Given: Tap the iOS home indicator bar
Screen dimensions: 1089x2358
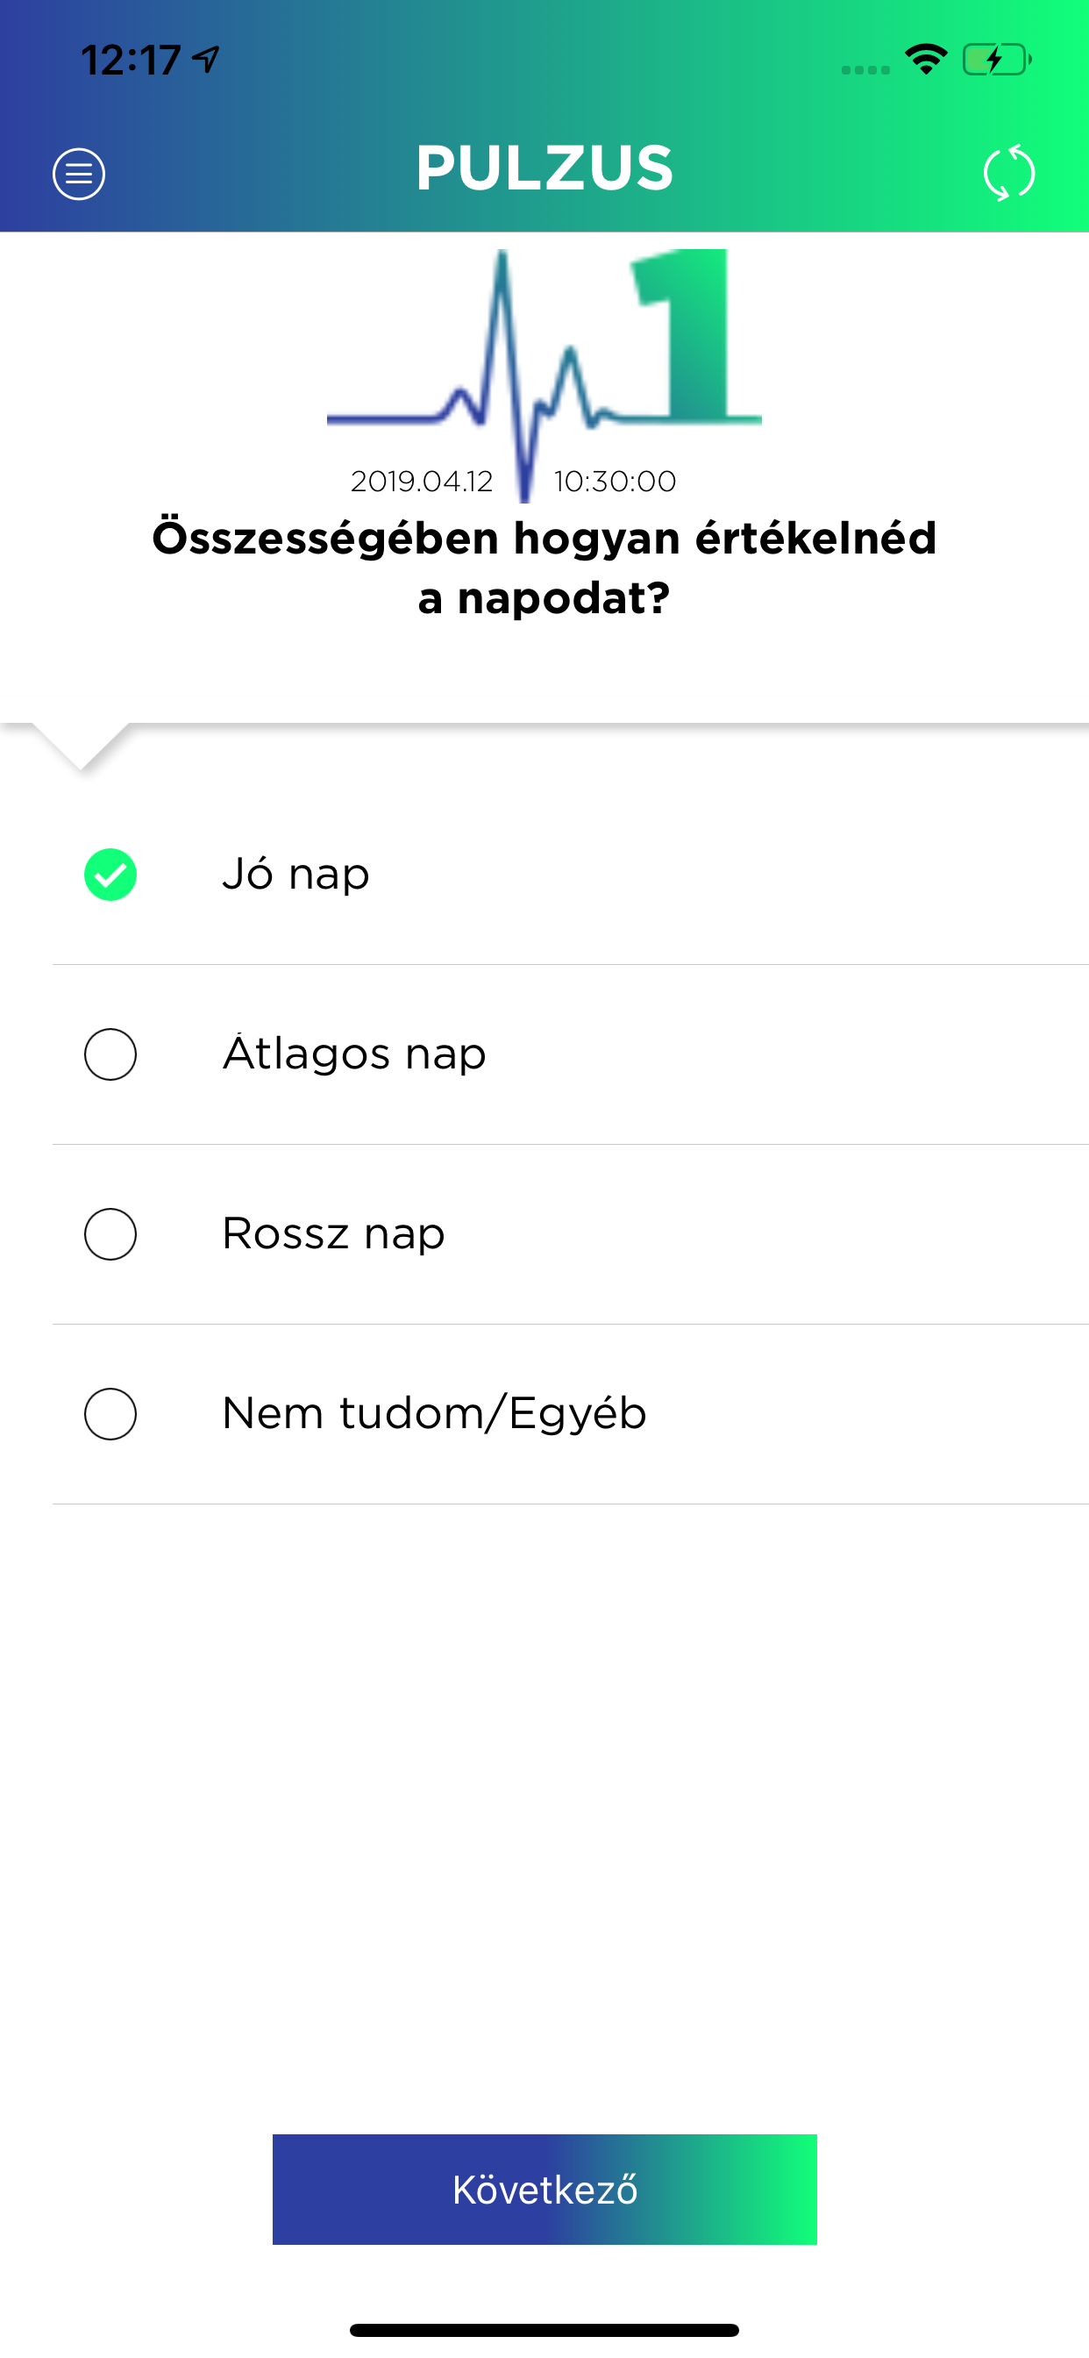Looking at the screenshot, I should (x=544, y=2330).
